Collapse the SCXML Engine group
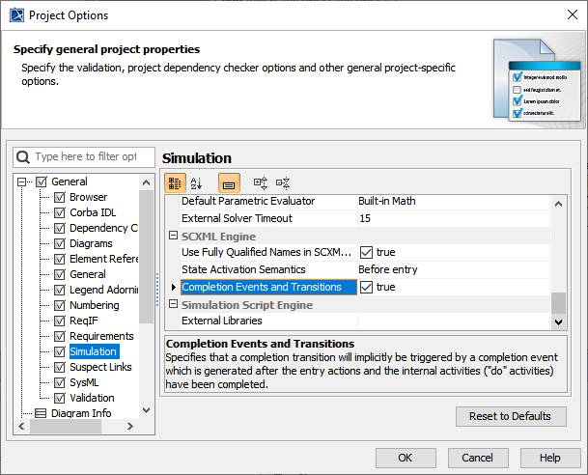This screenshot has height=475, width=588. [174, 237]
